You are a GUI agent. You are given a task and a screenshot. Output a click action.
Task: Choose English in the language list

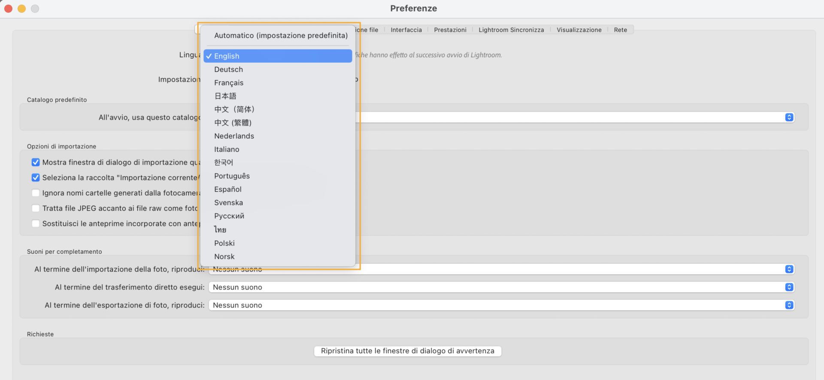278,56
